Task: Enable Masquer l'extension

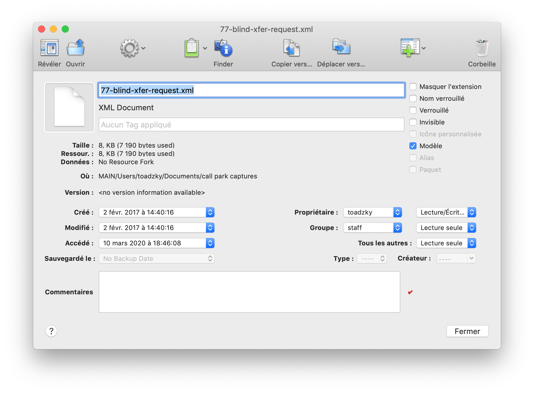Action: tap(413, 87)
